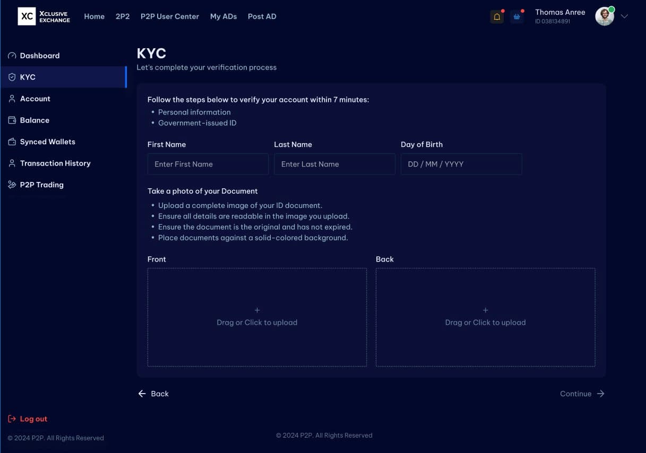Open the My ADs menu item
Viewport: 646px width, 453px height.
coord(223,16)
